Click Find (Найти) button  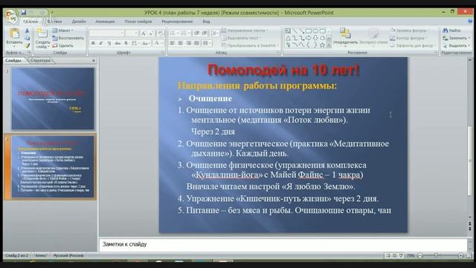coord(451,31)
